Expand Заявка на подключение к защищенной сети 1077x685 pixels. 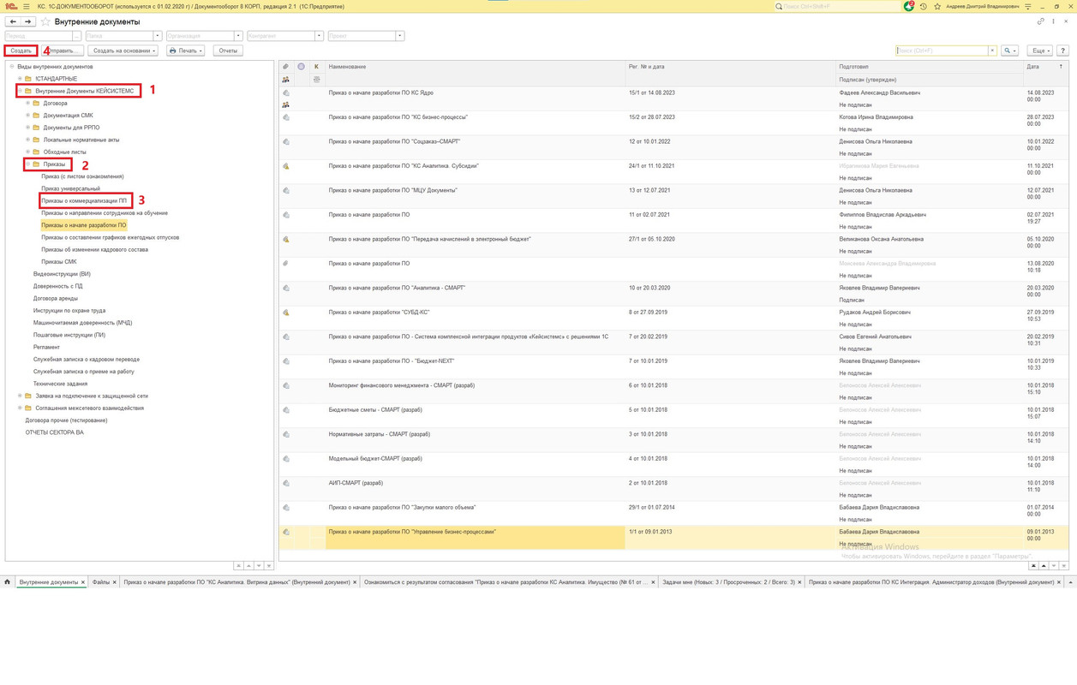pos(20,396)
